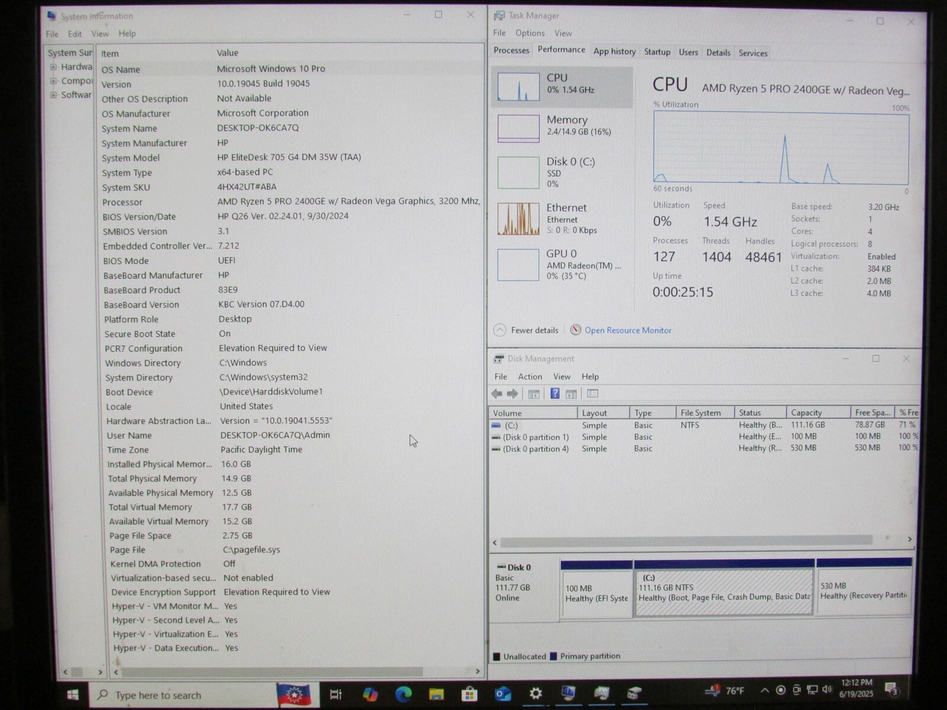Switch to Details tab
Screen dimensions: 947x710
click(x=718, y=53)
